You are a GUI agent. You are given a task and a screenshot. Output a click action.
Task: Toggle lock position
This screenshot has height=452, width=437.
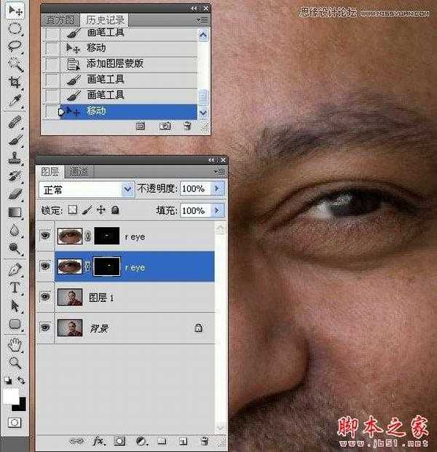(x=101, y=210)
